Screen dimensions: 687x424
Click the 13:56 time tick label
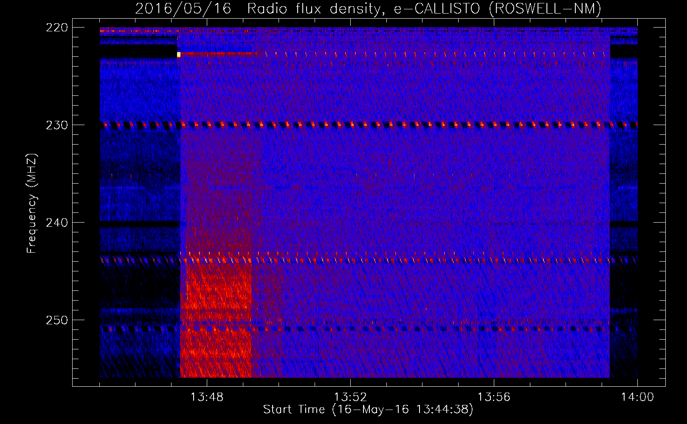point(494,397)
